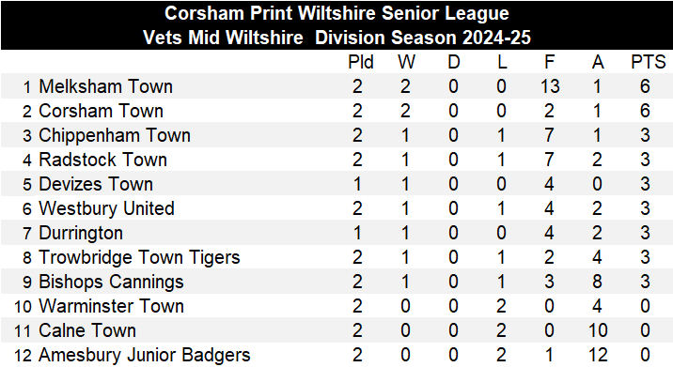Select Radstock Town in the table
The width and height of the screenshot is (673, 367).
pyautogui.click(x=102, y=160)
